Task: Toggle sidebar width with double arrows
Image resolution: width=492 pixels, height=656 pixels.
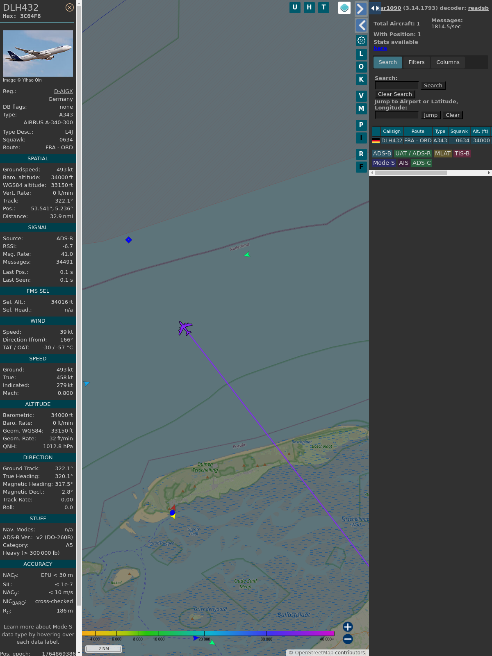Action: coord(375,8)
